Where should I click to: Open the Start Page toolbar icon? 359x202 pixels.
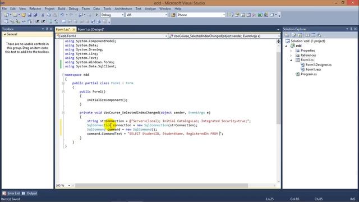pos(260,15)
